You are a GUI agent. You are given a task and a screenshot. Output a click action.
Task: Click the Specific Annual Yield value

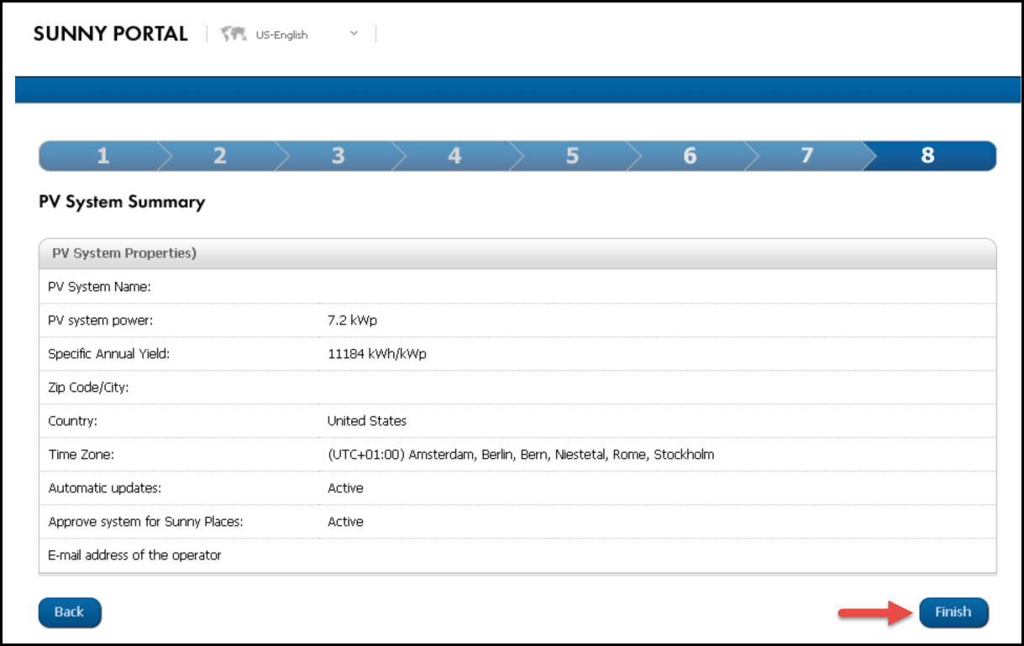pyautogui.click(x=376, y=353)
